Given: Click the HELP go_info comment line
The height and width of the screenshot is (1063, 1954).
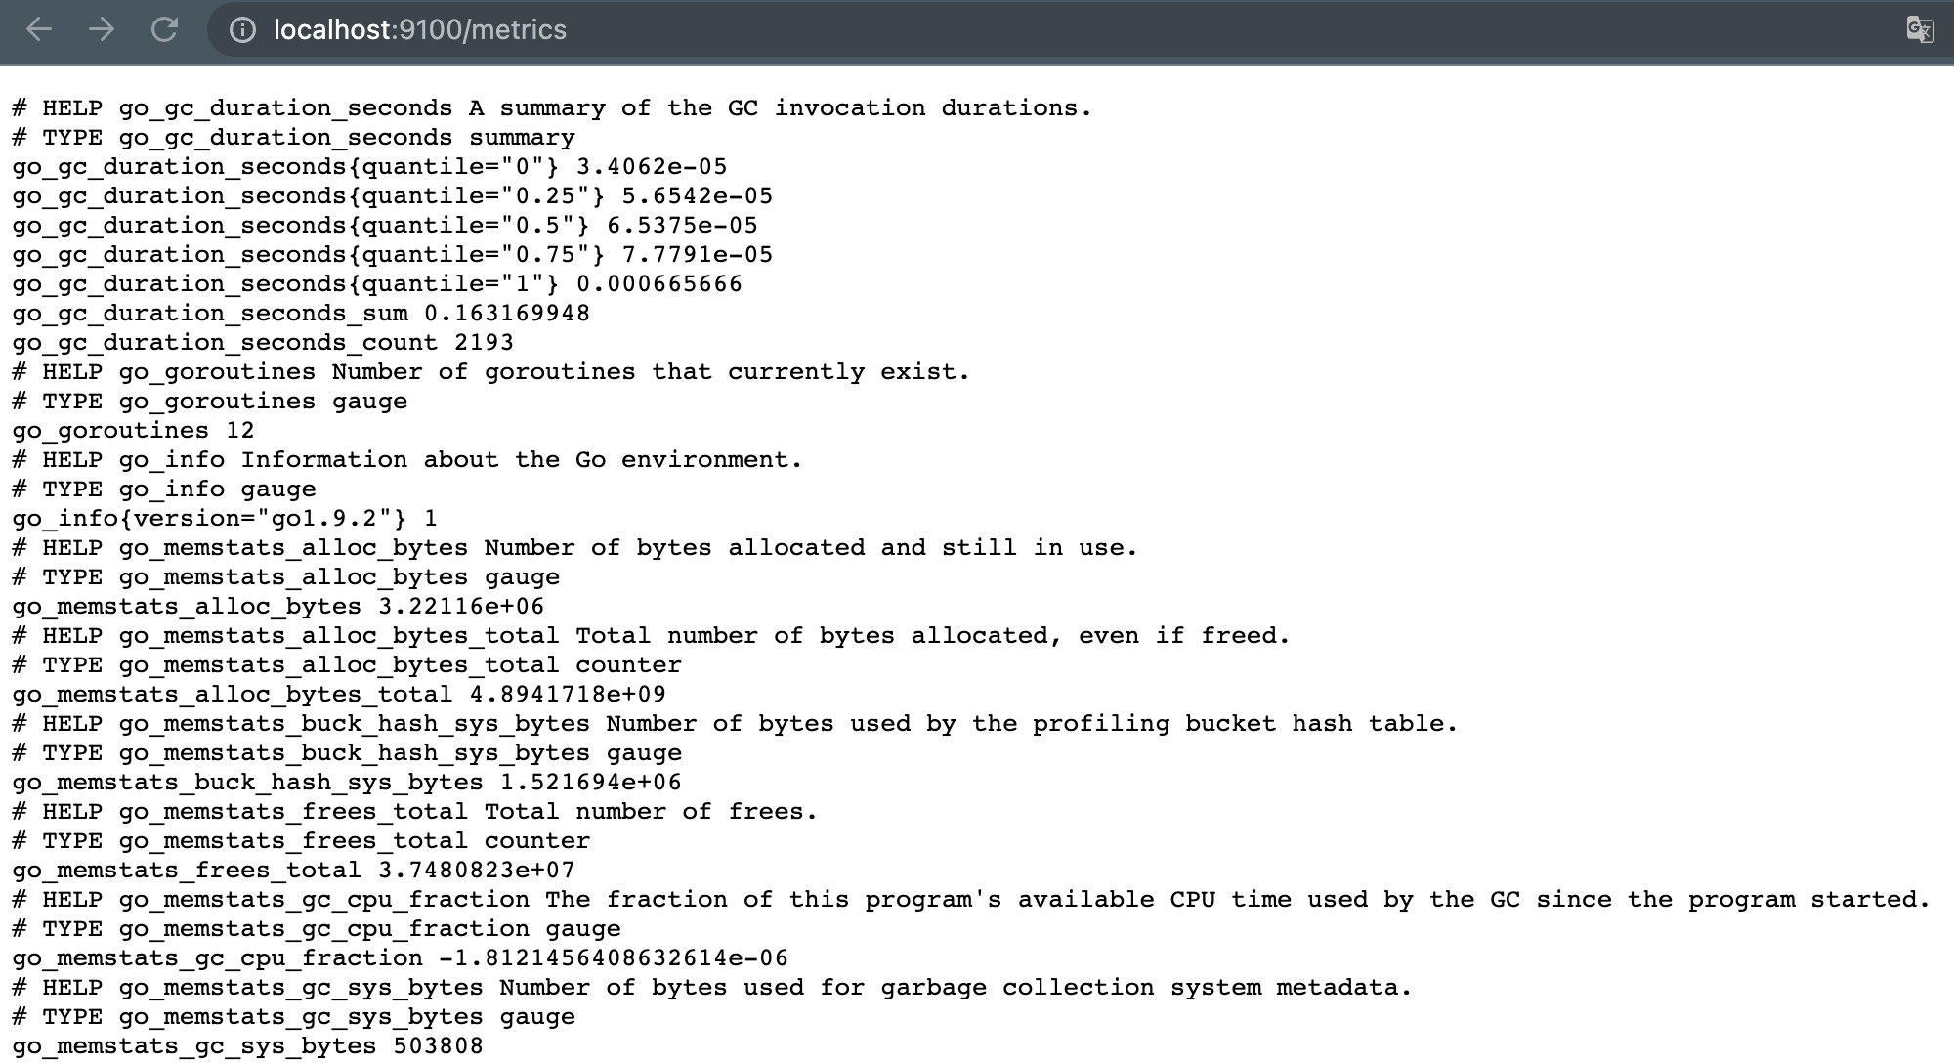Looking at the screenshot, I should (x=406, y=460).
